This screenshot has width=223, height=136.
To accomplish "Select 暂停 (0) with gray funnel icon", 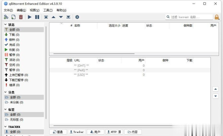I will pyautogui.click(x=24, y=70).
